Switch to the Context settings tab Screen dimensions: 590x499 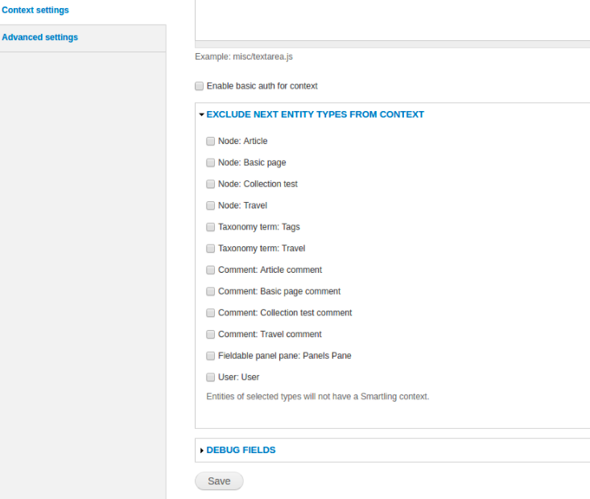point(35,10)
